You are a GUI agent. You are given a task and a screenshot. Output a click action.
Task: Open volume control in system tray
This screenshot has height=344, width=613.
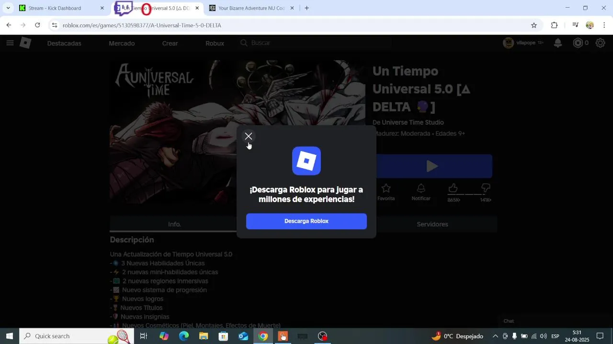[543, 336]
